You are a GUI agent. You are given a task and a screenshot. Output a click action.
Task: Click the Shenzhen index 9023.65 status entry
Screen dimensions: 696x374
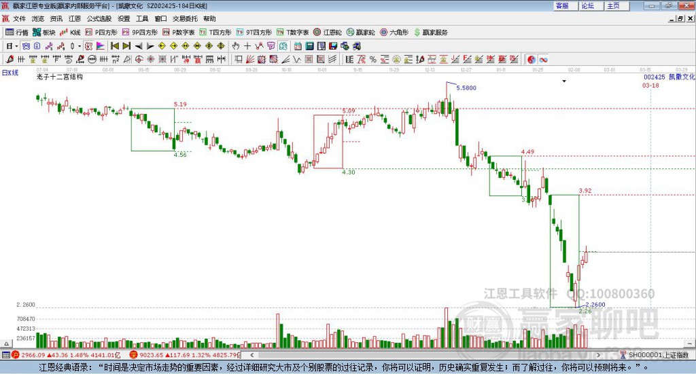185,355
